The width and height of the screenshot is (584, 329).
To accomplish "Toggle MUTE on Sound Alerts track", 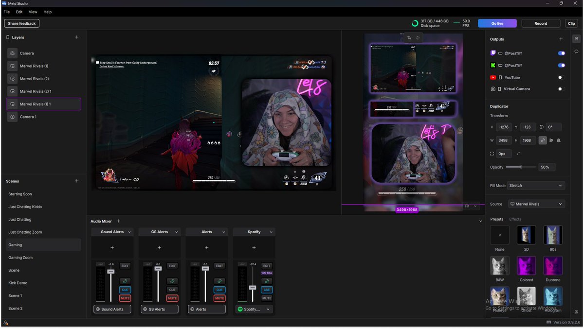I will (x=125, y=298).
